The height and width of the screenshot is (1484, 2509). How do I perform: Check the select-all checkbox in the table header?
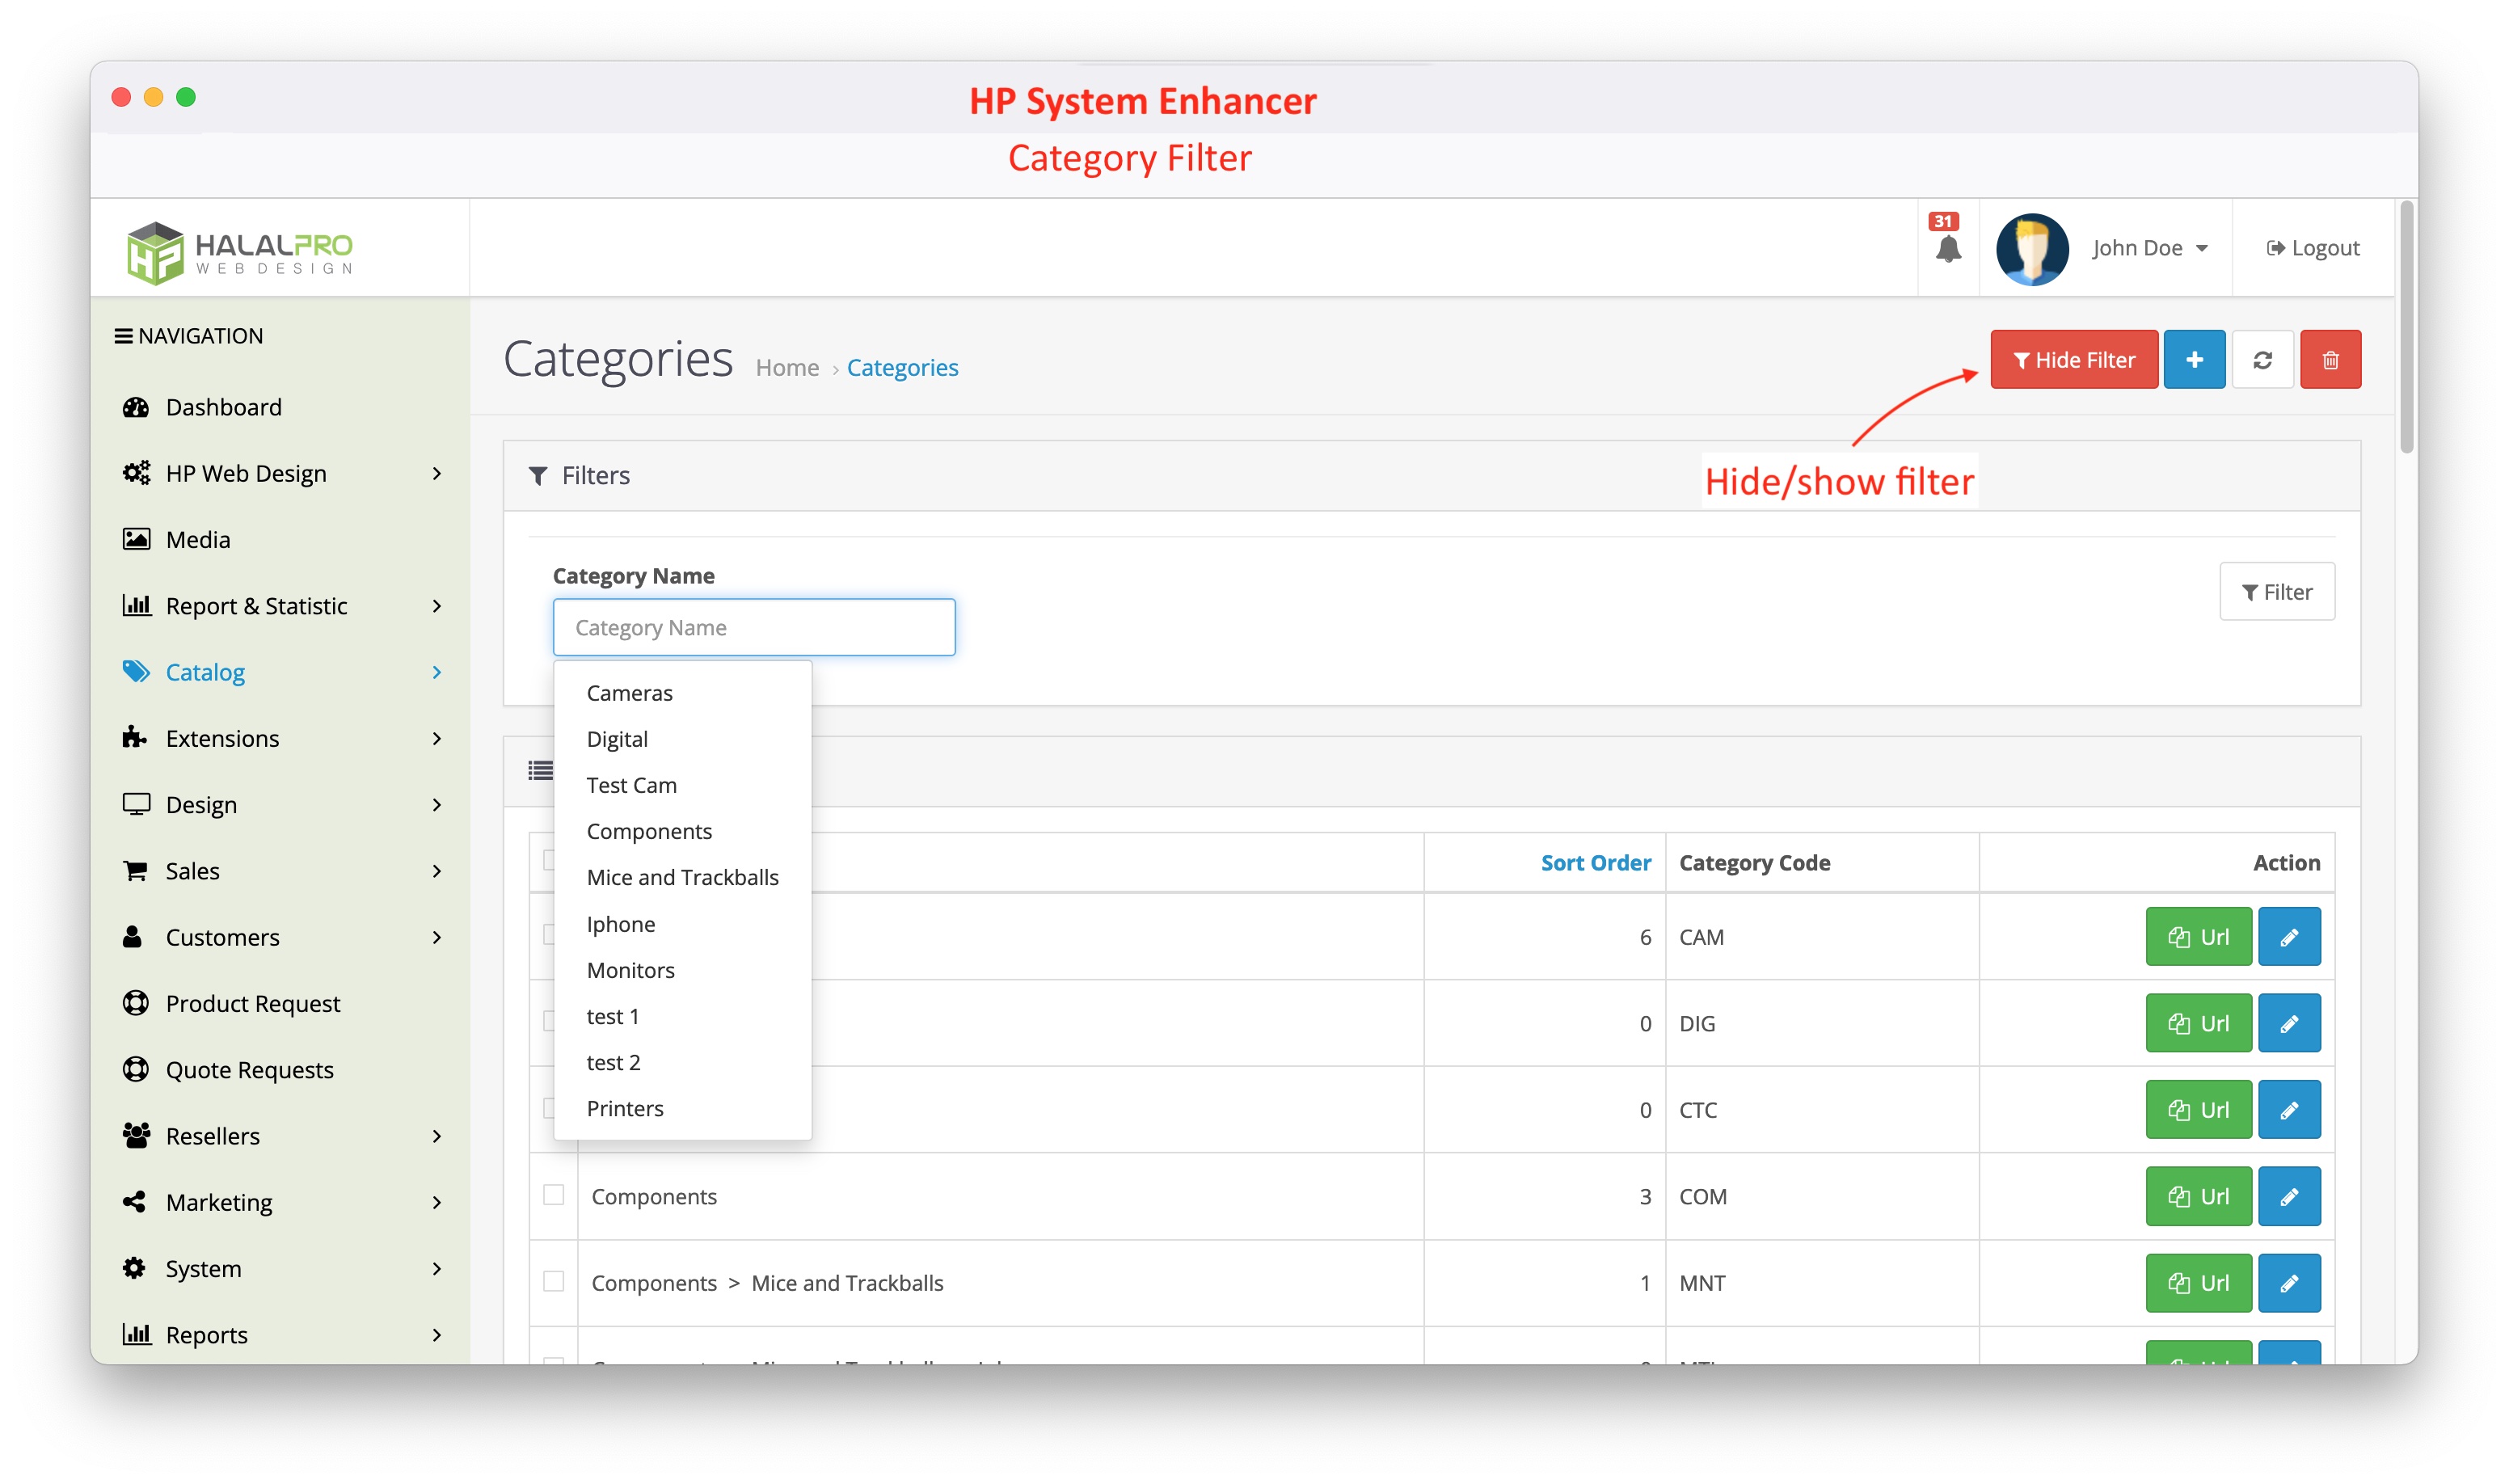tap(553, 861)
